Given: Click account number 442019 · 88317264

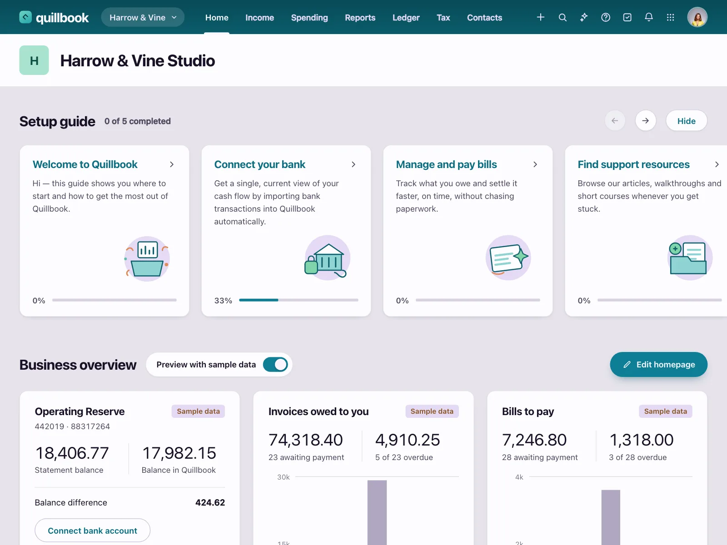Looking at the screenshot, I should pyautogui.click(x=72, y=426).
